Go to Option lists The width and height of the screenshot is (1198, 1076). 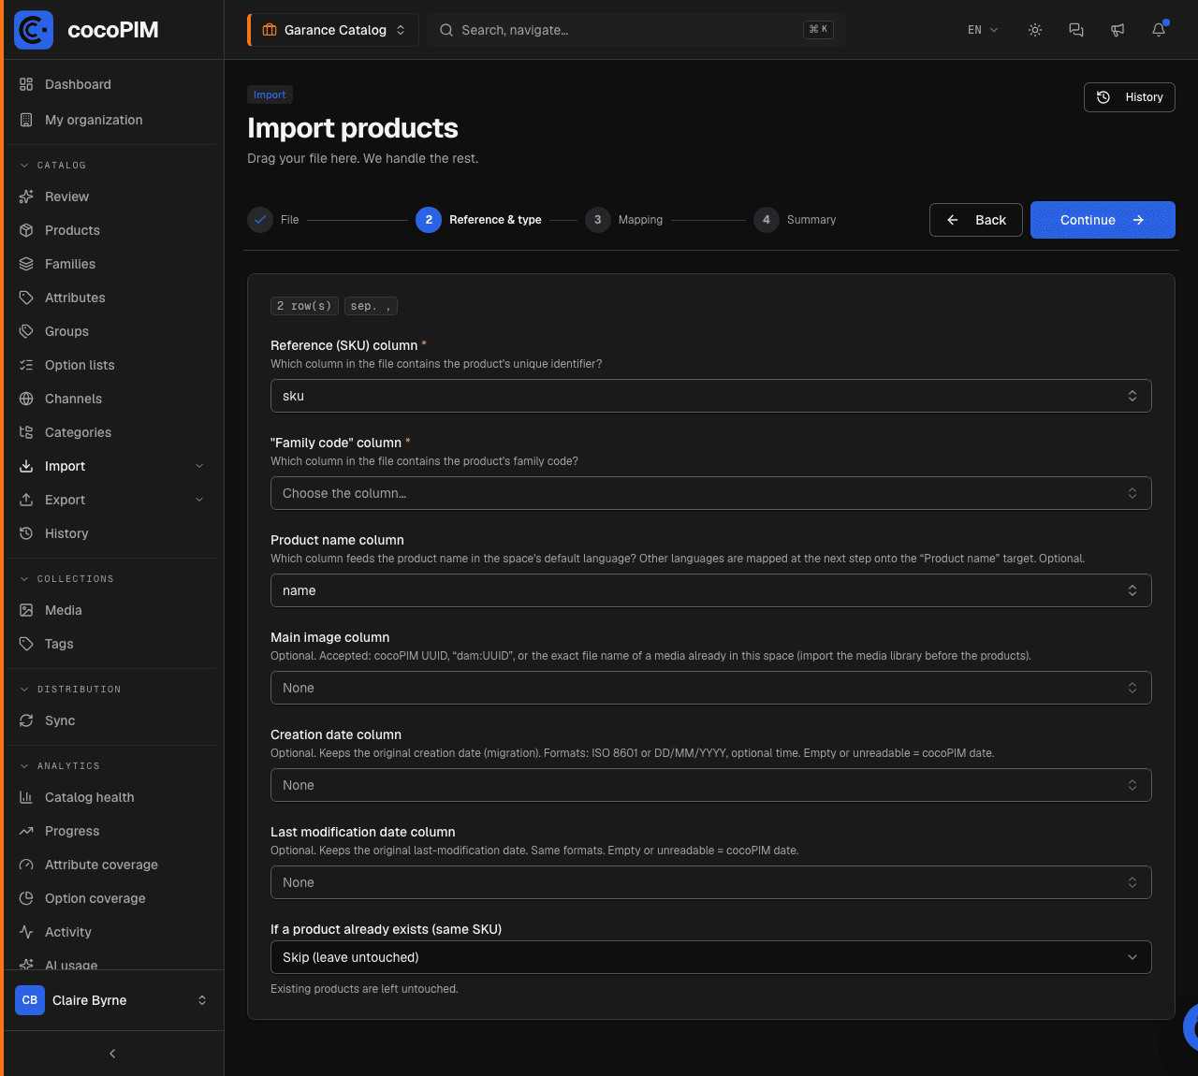(111, 365)
